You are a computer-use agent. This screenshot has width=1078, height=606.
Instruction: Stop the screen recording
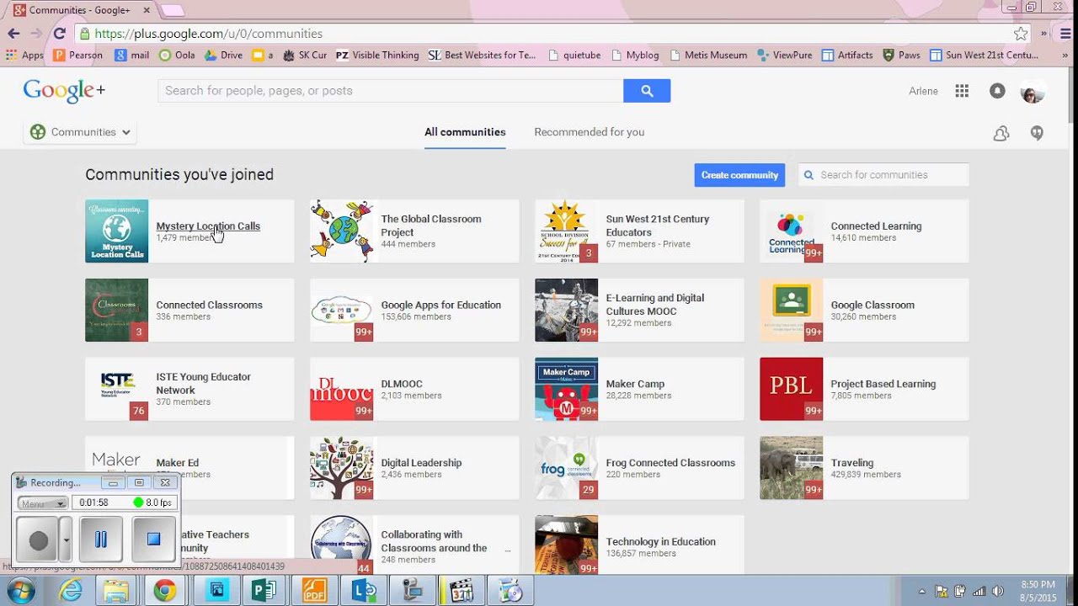(x=153, y=540)
